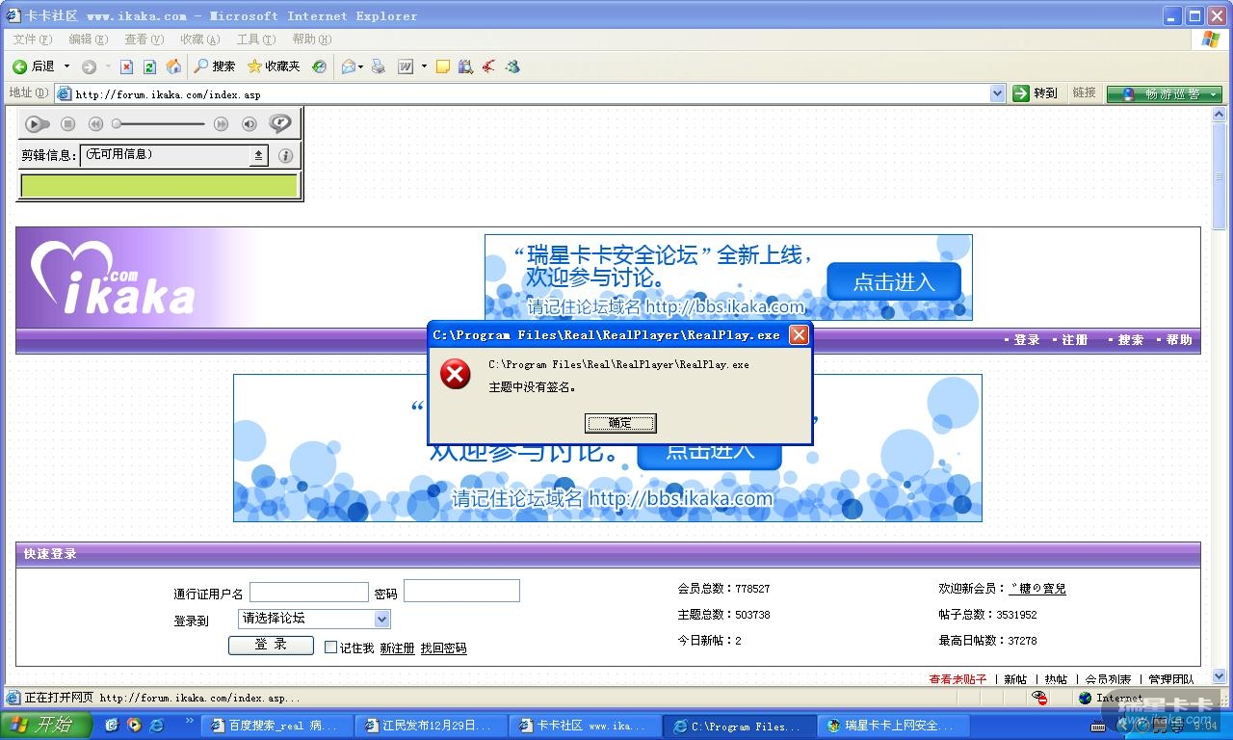Click the ikaka.com logo
Viewport: 1233px width, 740px height.
click(x=113, y=277)
